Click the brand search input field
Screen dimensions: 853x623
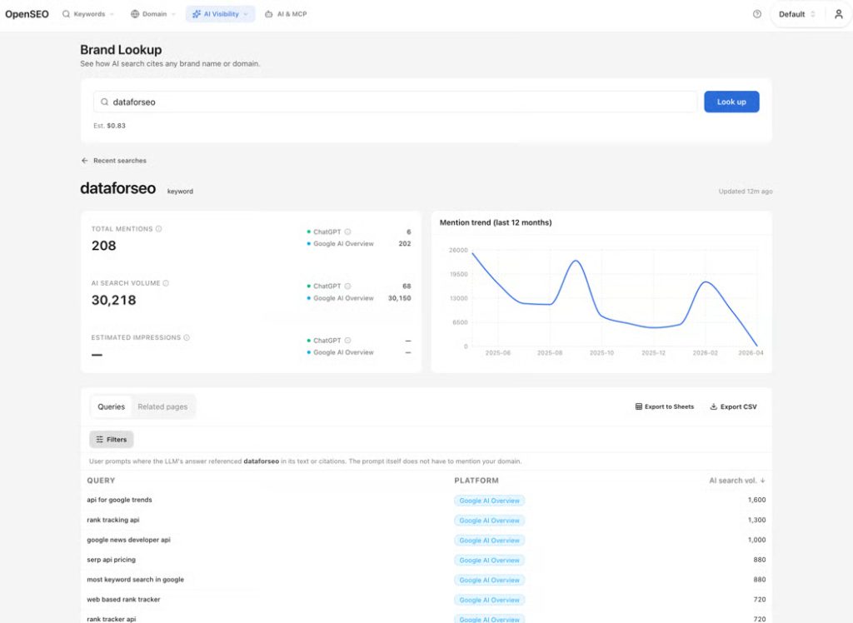pyautogui.click(x=396, y=102)
